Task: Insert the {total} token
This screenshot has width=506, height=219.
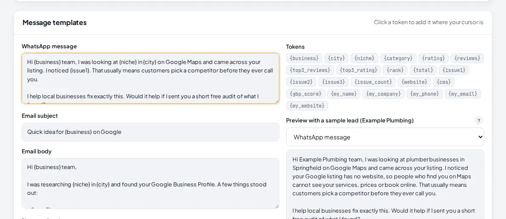Action: 423,70
